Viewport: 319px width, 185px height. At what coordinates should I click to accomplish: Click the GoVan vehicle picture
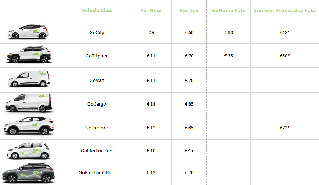pos(29,79)
